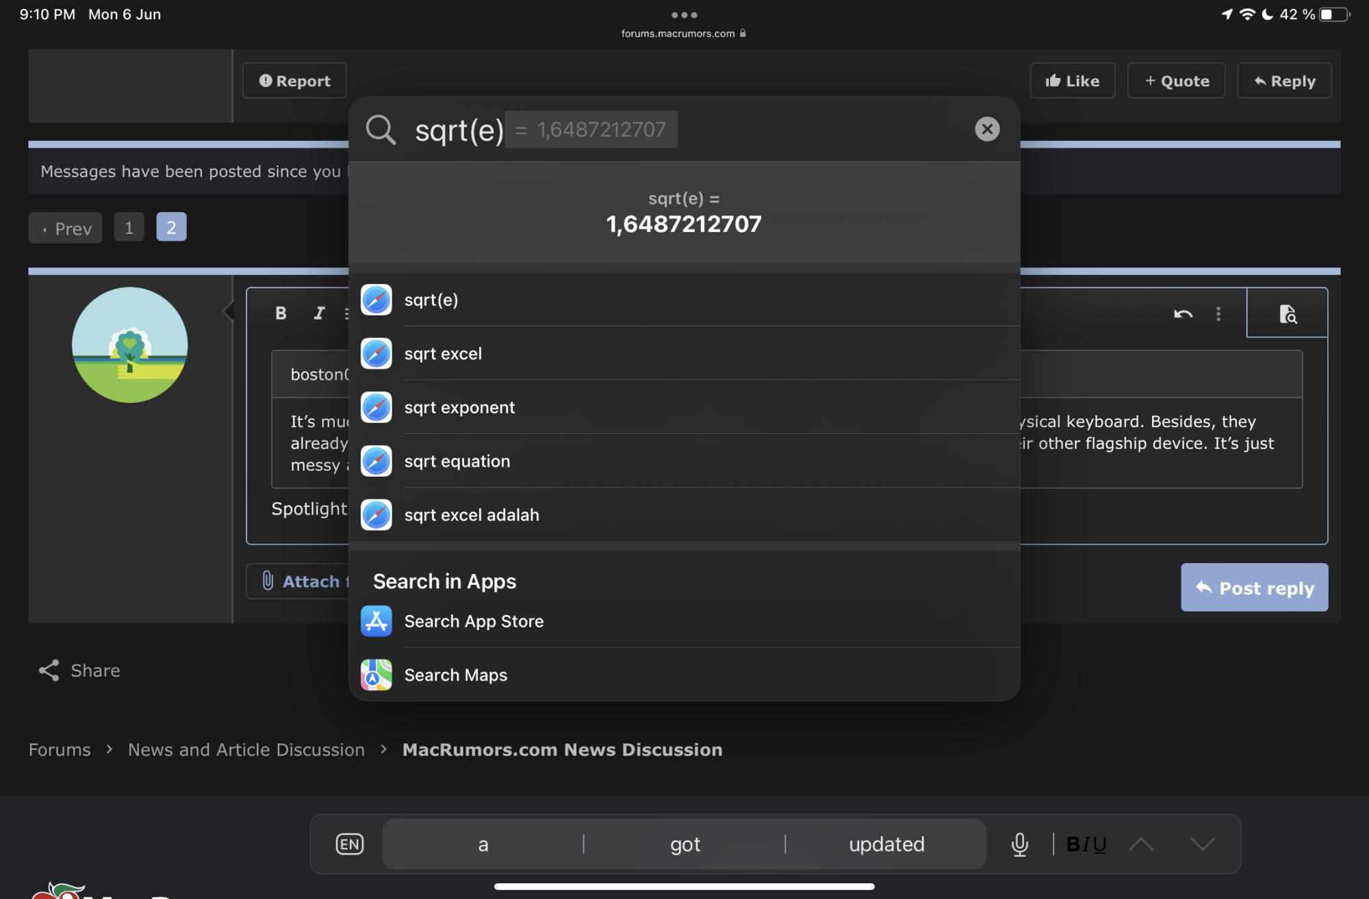Submit with Post reply button

coord(1255,588)
